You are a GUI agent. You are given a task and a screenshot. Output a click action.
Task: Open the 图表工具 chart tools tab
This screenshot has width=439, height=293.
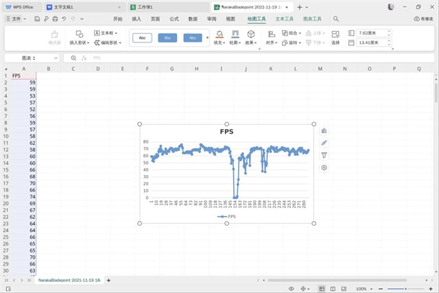(x=312, y=19)
